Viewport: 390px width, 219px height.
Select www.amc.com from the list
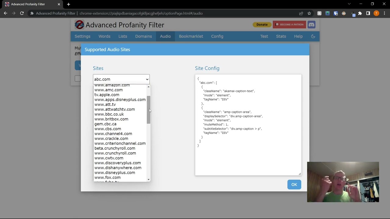coord(120,90)
